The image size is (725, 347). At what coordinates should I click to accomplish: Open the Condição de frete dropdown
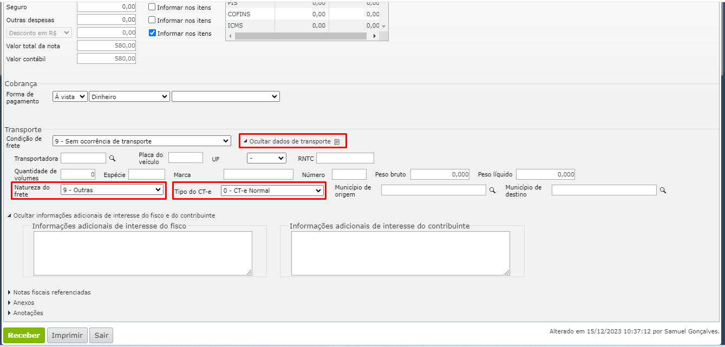pyautogui.click(x=142, y=141)
